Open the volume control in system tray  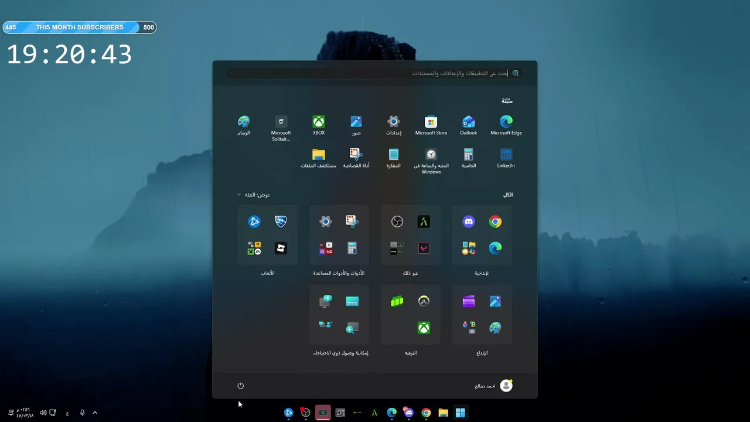pyautogui.click(x=43, y=413)
